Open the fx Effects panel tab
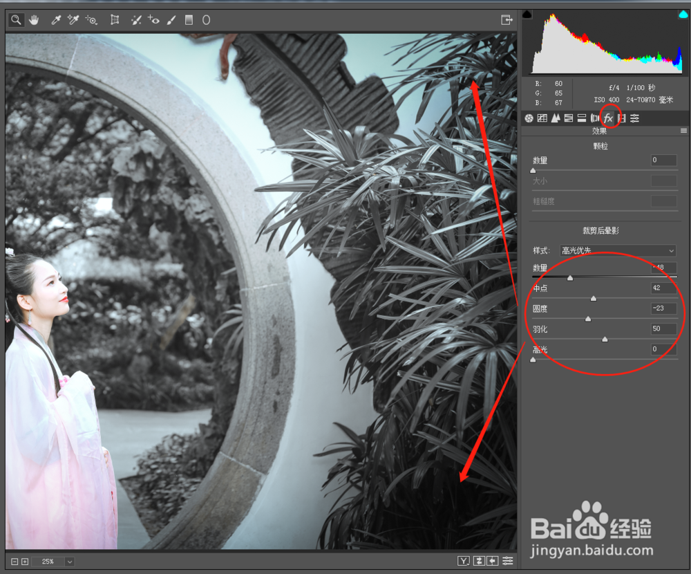Screen dimensions: 691x574 point(608,118)
